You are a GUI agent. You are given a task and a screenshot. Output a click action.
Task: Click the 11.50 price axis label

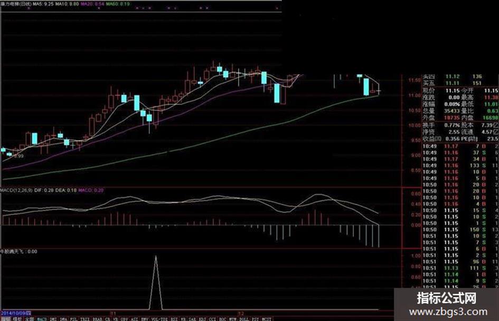415,80
